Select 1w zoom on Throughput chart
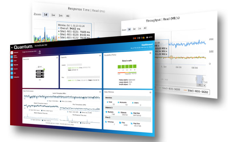 134,29
